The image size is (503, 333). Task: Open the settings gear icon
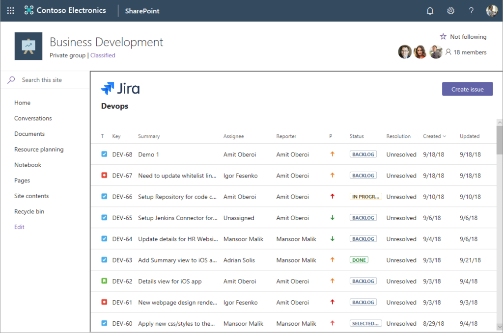point(450,11)
